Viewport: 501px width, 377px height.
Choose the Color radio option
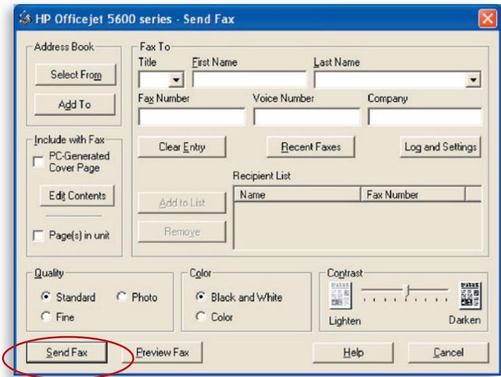[x=201, y=316]
